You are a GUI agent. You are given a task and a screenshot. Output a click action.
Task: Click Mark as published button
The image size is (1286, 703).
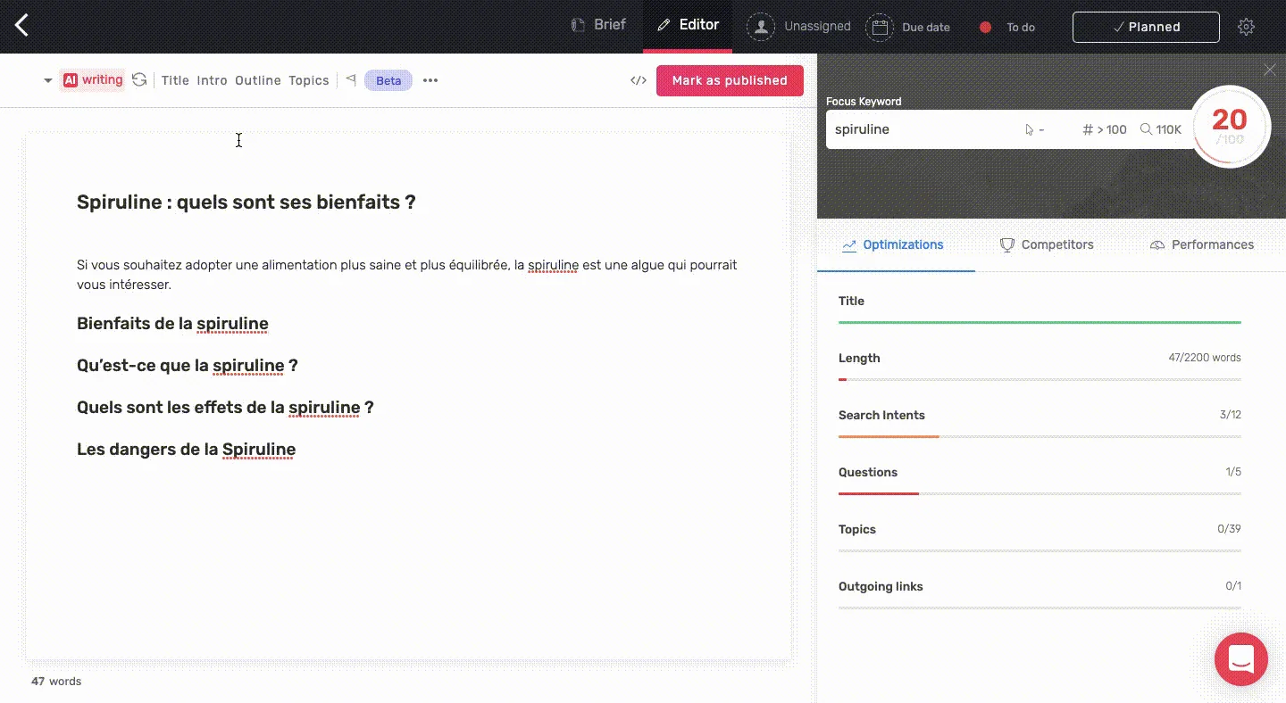click(x=730, y=80)
